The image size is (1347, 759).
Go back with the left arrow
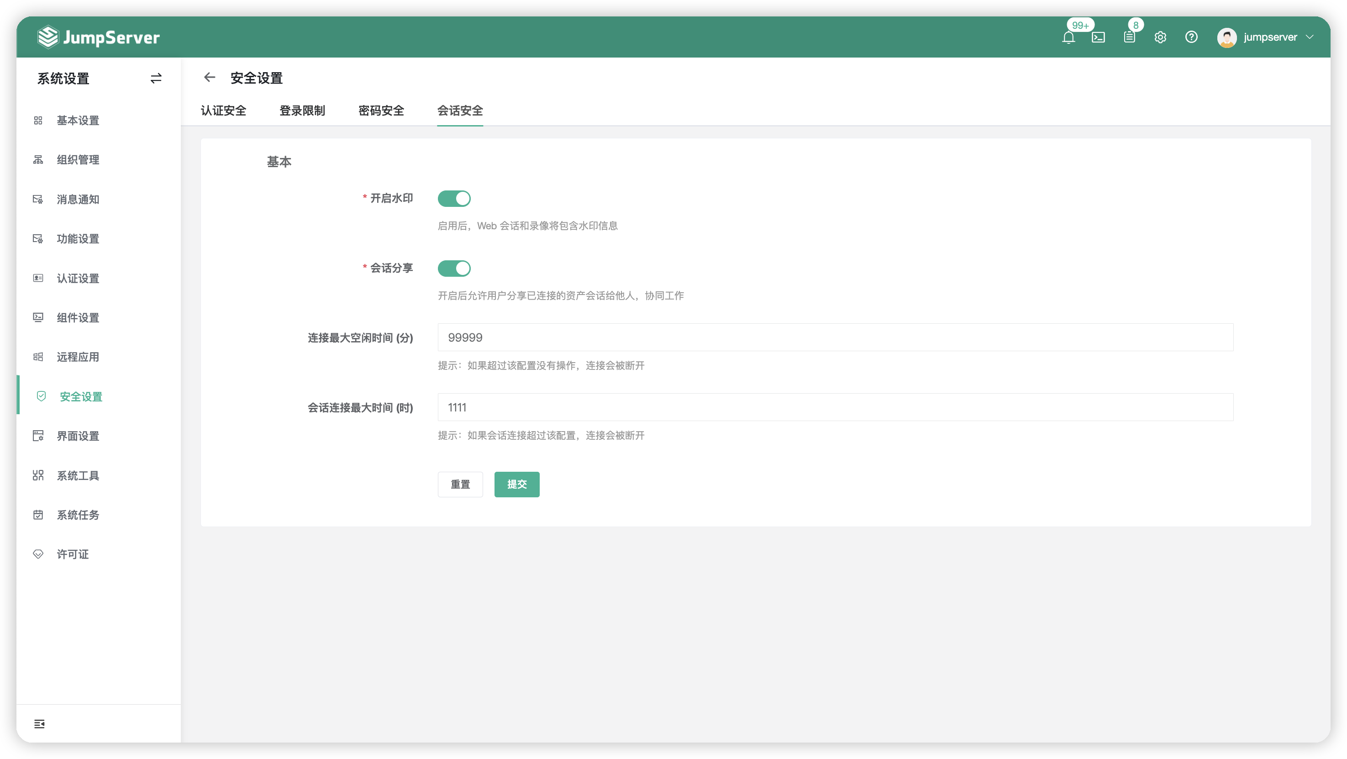click(x=210, y=78)
